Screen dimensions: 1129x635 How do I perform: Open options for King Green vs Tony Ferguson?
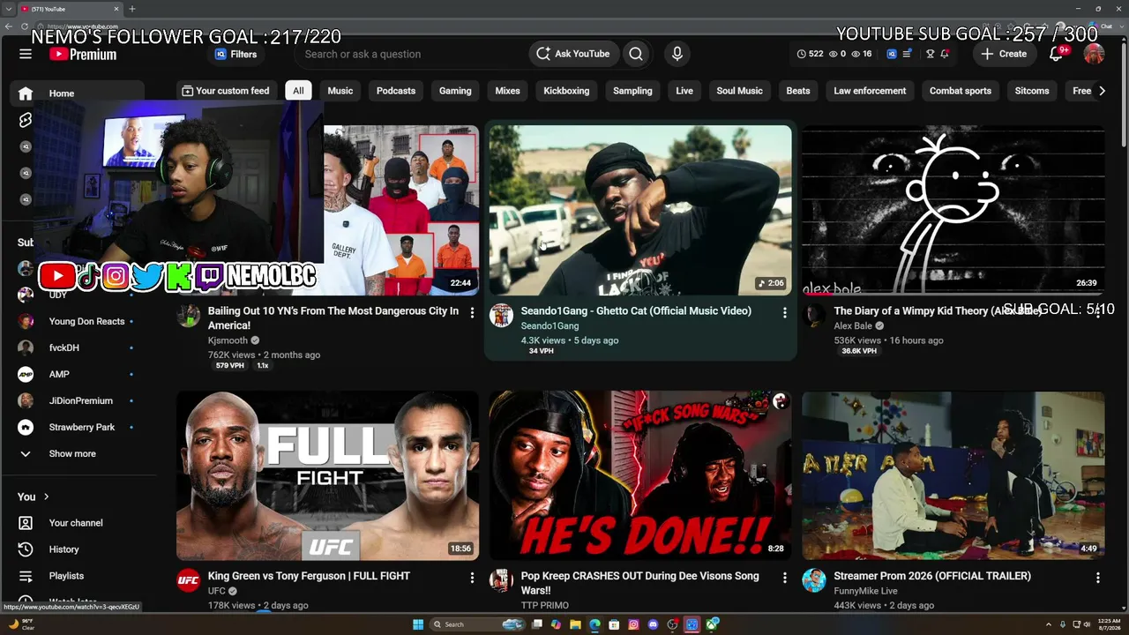tap(472, 578)
